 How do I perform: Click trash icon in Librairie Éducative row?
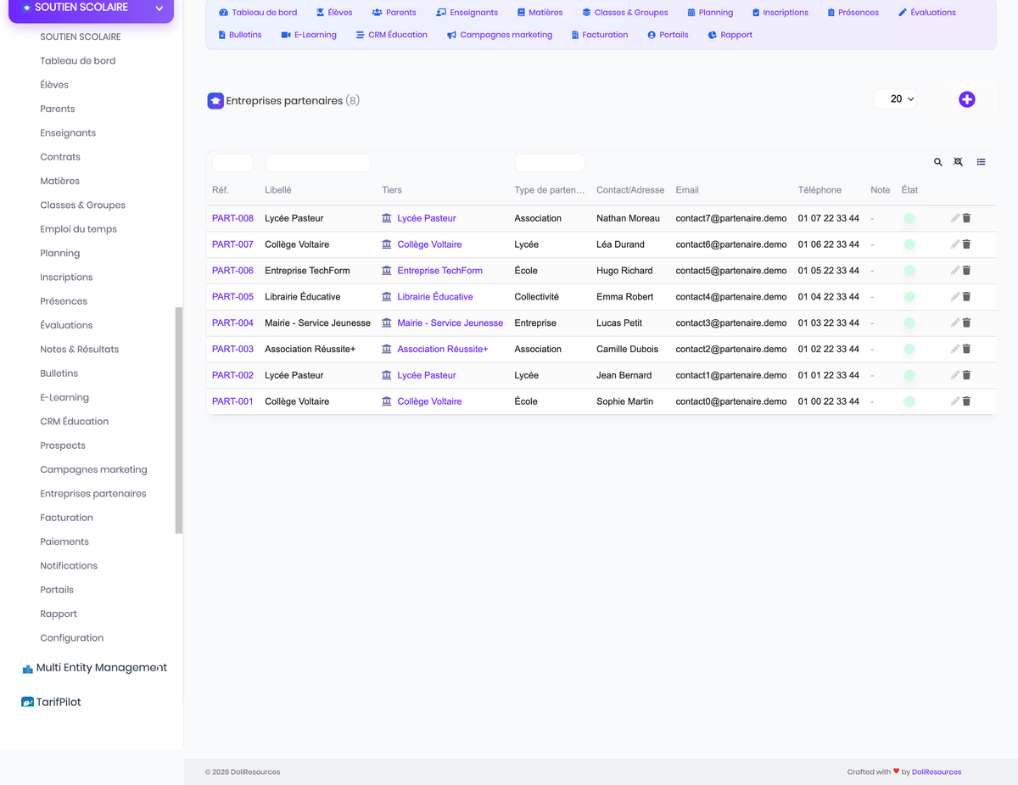[x=966, y=297]
